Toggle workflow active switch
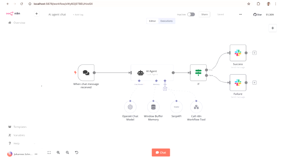The height and width of the screenshot is (158, 282). click(191, 15)
